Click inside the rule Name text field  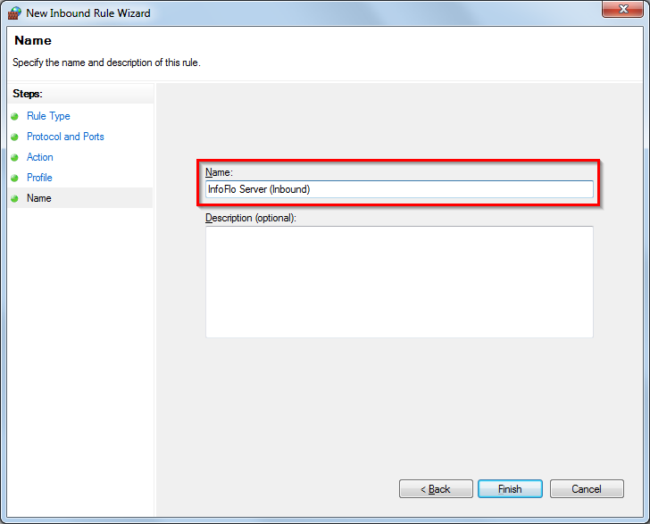(x=399, y=189)
